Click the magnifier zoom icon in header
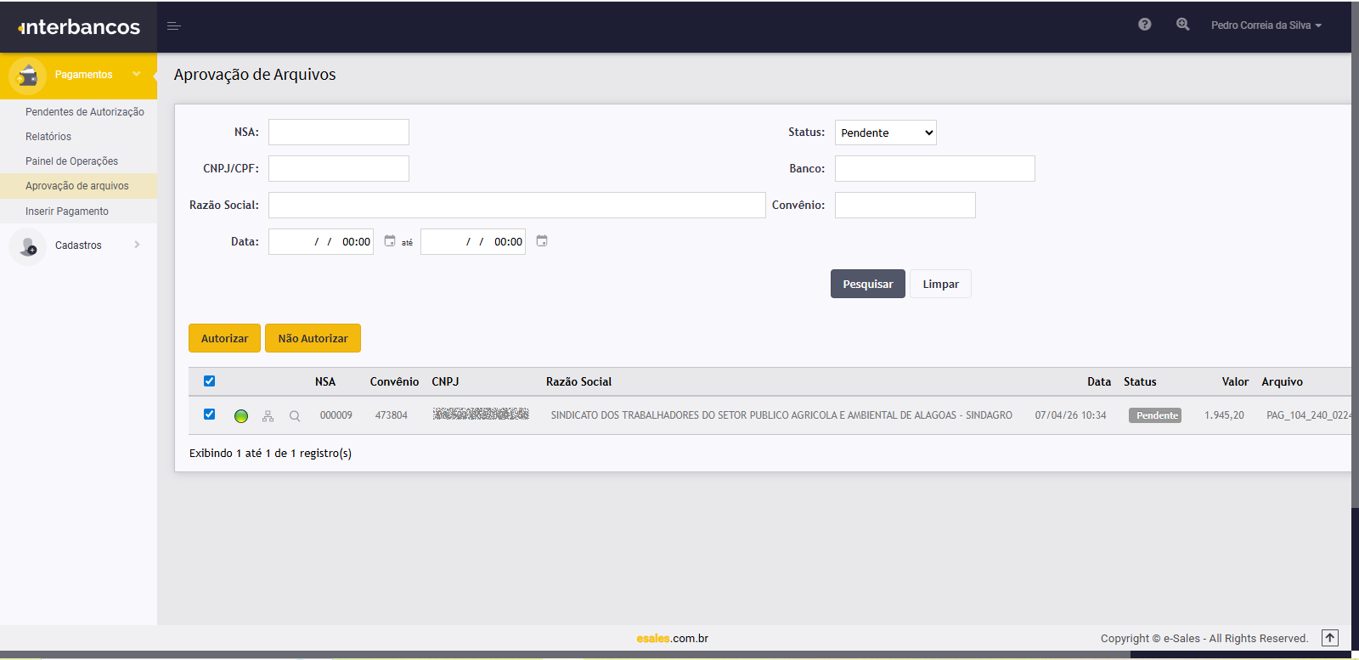This screenshot has height=660, width=1359. (x=1182, y=25)
